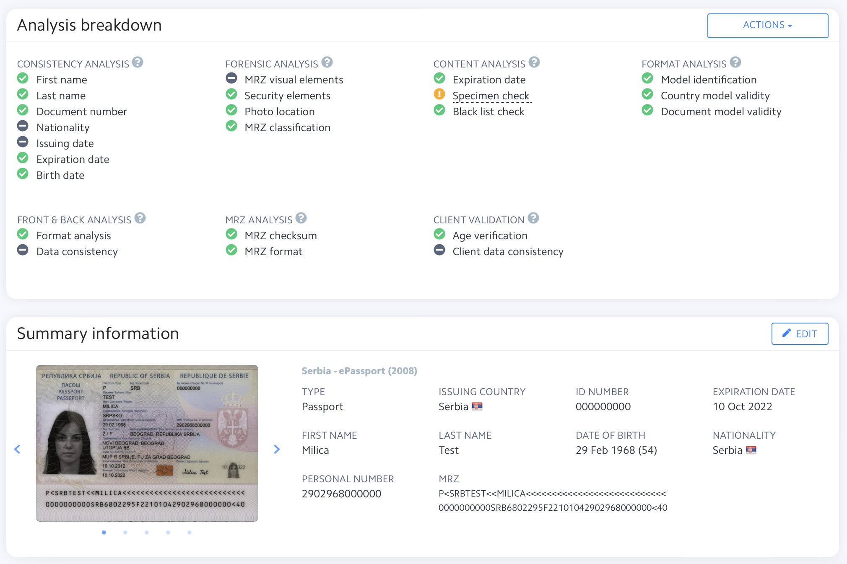
Task: Select the second carousel dot indicator
Action: click(x=125, y=532)
